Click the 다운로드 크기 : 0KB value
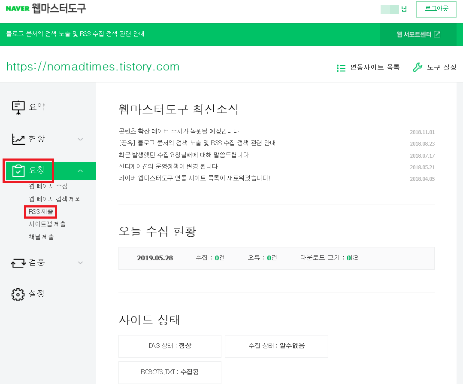The height and width of the screenshot is (384, 463). (x=329, y=258)
